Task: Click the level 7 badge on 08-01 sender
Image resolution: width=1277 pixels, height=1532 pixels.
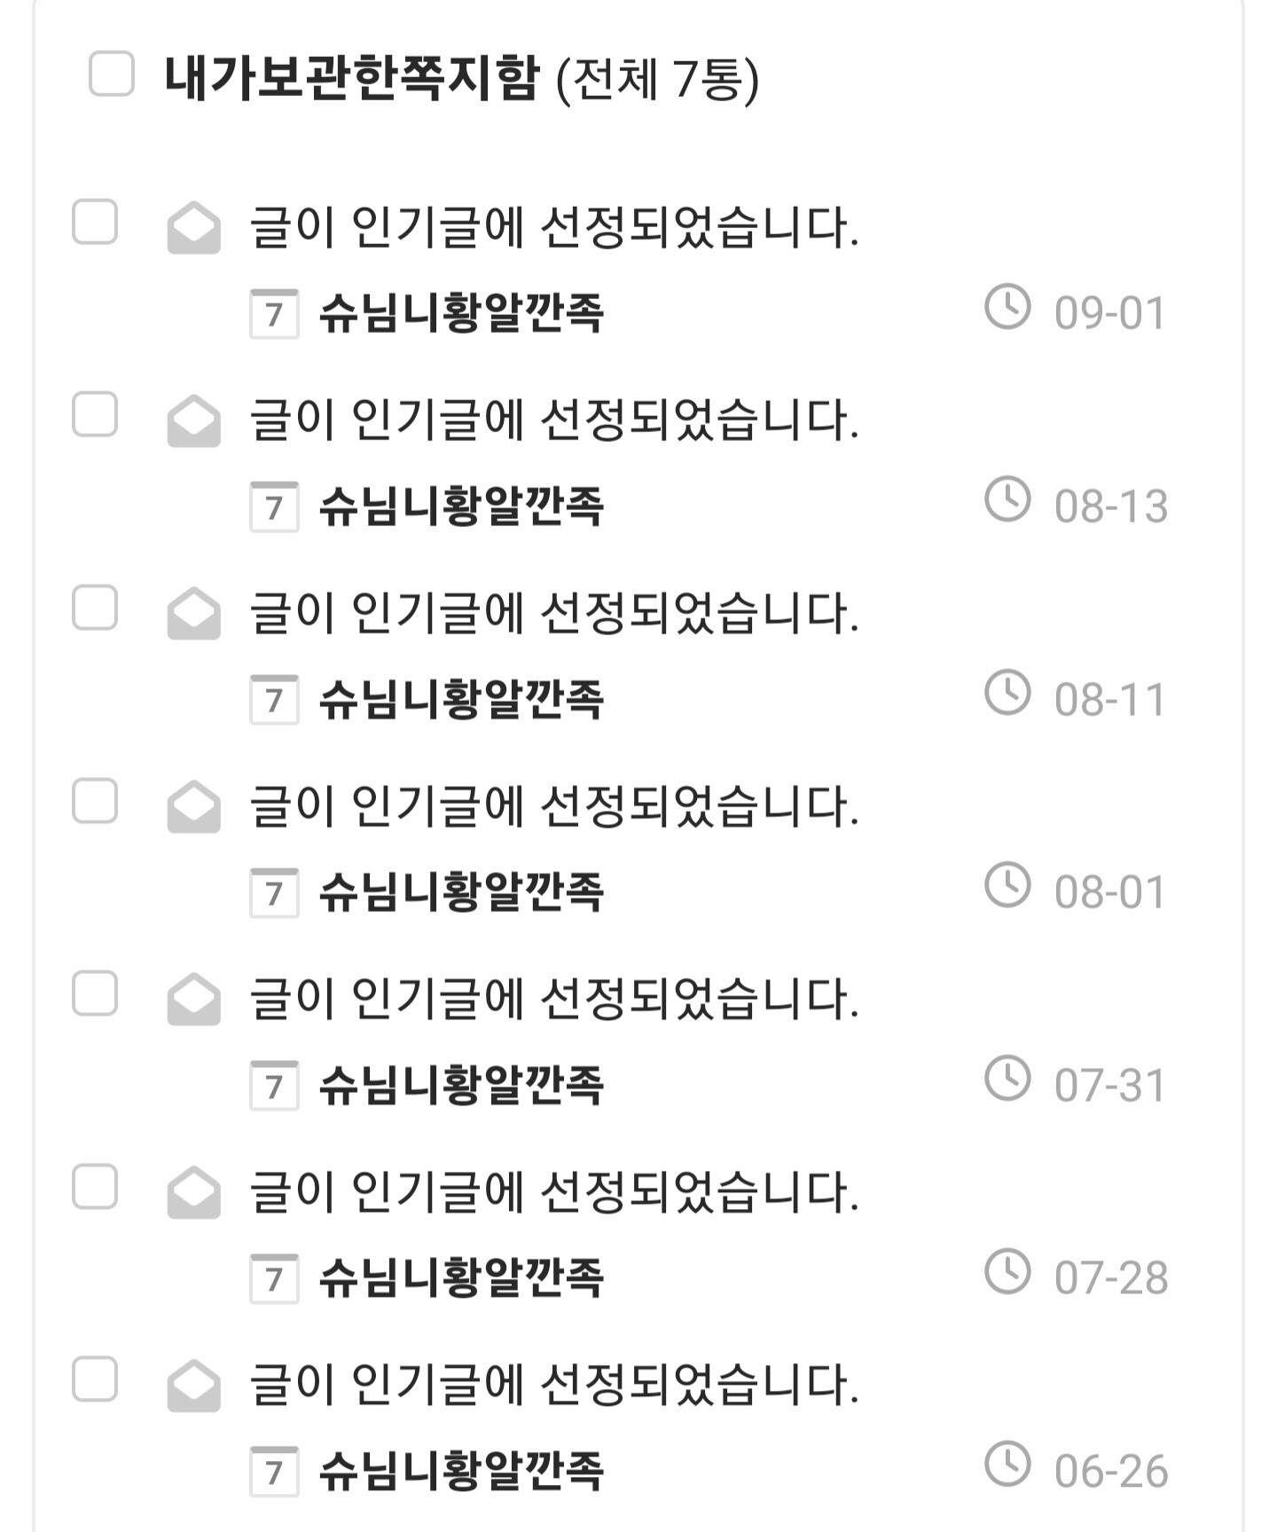Action: (x=274, y=892)
